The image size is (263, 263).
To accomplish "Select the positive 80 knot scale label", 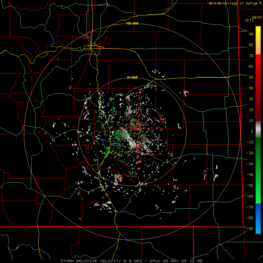I will (251, 45).
